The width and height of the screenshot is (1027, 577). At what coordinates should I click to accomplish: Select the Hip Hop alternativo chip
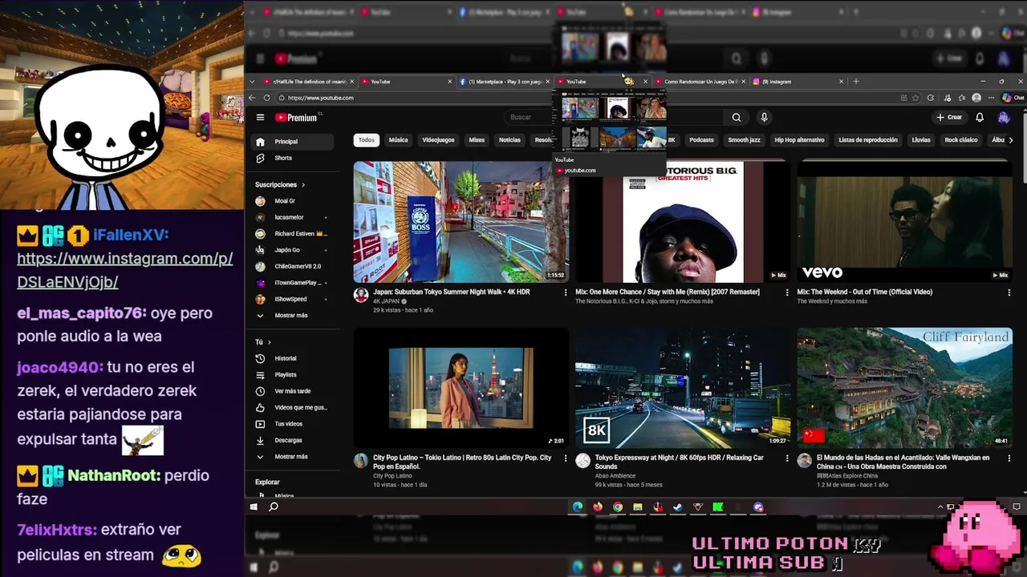(x=799, y=140)
